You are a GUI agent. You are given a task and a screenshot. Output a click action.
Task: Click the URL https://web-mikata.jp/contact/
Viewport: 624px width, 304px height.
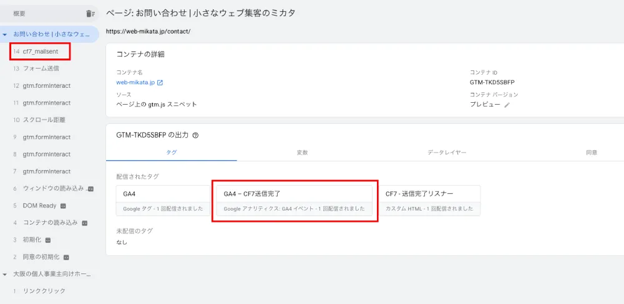point(148,31)
